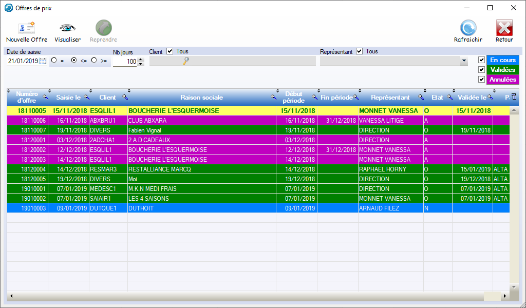
Task: Click the client search magnifier icon
Action: point(186,61)
